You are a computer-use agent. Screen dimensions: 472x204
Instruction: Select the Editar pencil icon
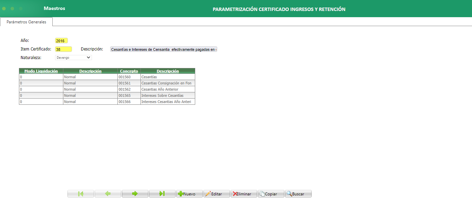(x=217, y=193)
